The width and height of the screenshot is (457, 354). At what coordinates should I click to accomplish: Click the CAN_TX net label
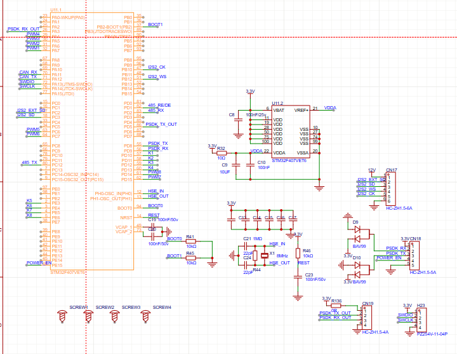29,77
